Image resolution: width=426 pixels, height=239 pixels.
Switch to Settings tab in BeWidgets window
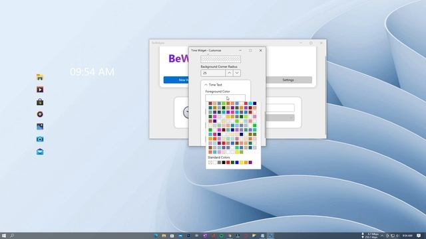(x=288, y=80)
